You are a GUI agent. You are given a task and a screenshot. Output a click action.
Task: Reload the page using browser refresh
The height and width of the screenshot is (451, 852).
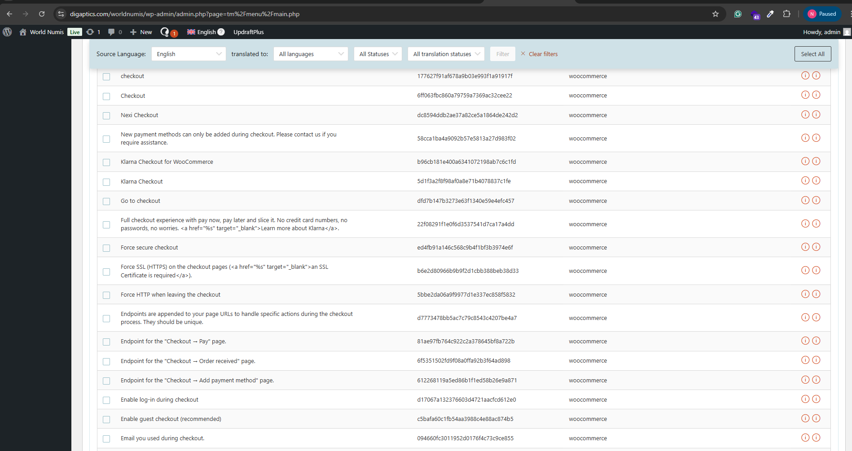[42, 14]
